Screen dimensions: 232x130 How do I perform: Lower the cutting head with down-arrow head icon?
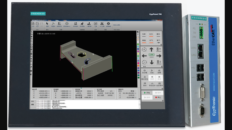159,62
